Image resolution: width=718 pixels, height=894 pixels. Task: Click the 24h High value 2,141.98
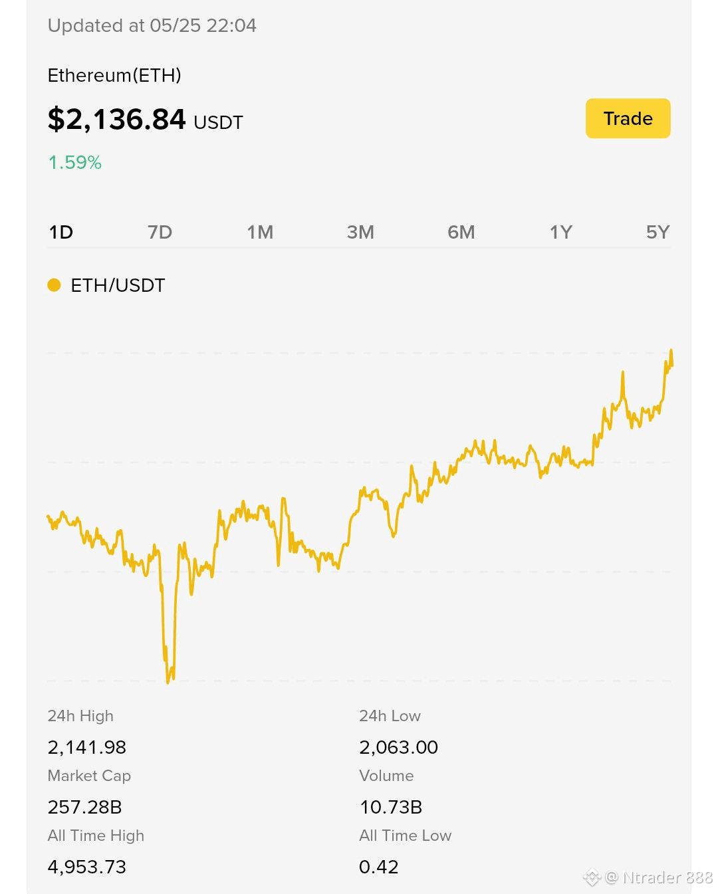87,747
